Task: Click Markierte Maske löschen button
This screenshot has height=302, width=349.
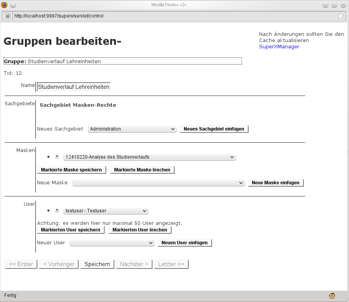Action: (142, 170)
